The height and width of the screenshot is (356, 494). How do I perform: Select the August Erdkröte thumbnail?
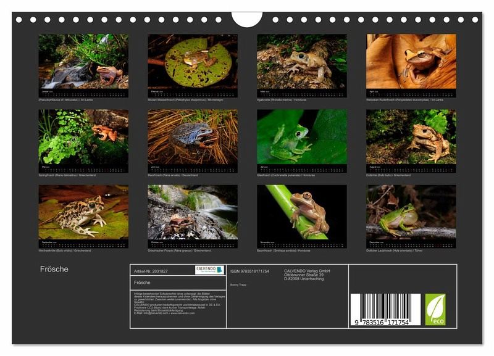[411, 138]
